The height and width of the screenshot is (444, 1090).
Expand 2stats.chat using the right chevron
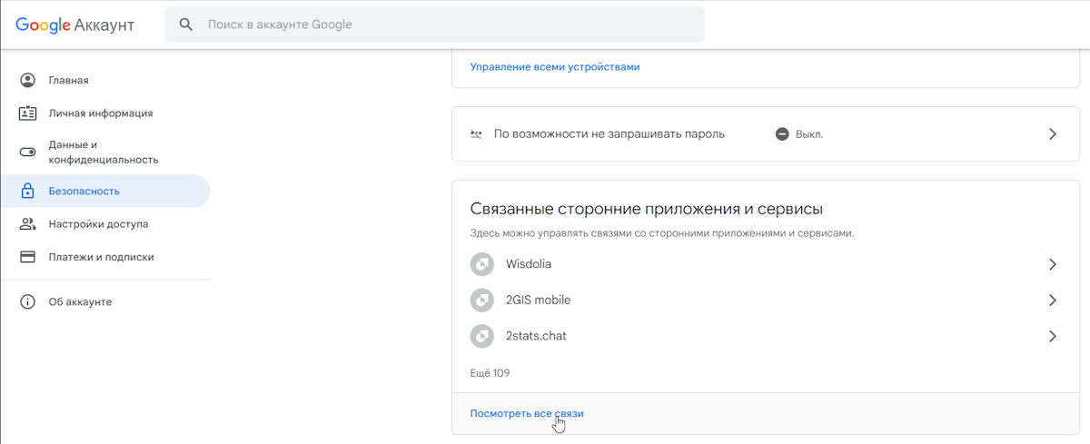(1053, 336)
